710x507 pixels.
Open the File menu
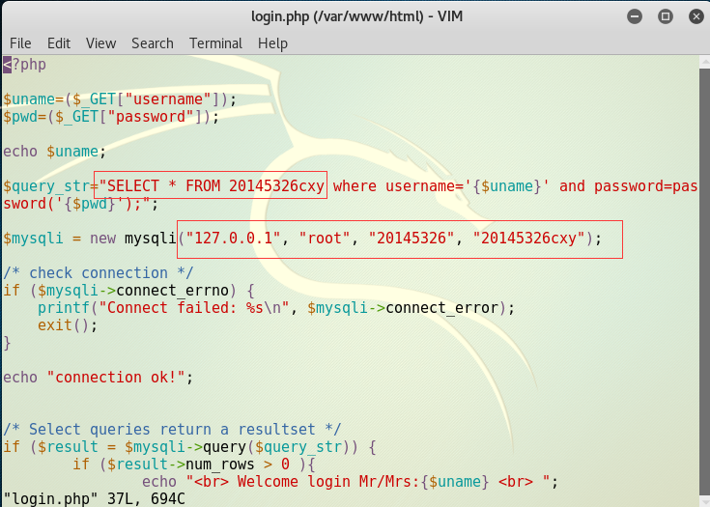tap(20, 43)
